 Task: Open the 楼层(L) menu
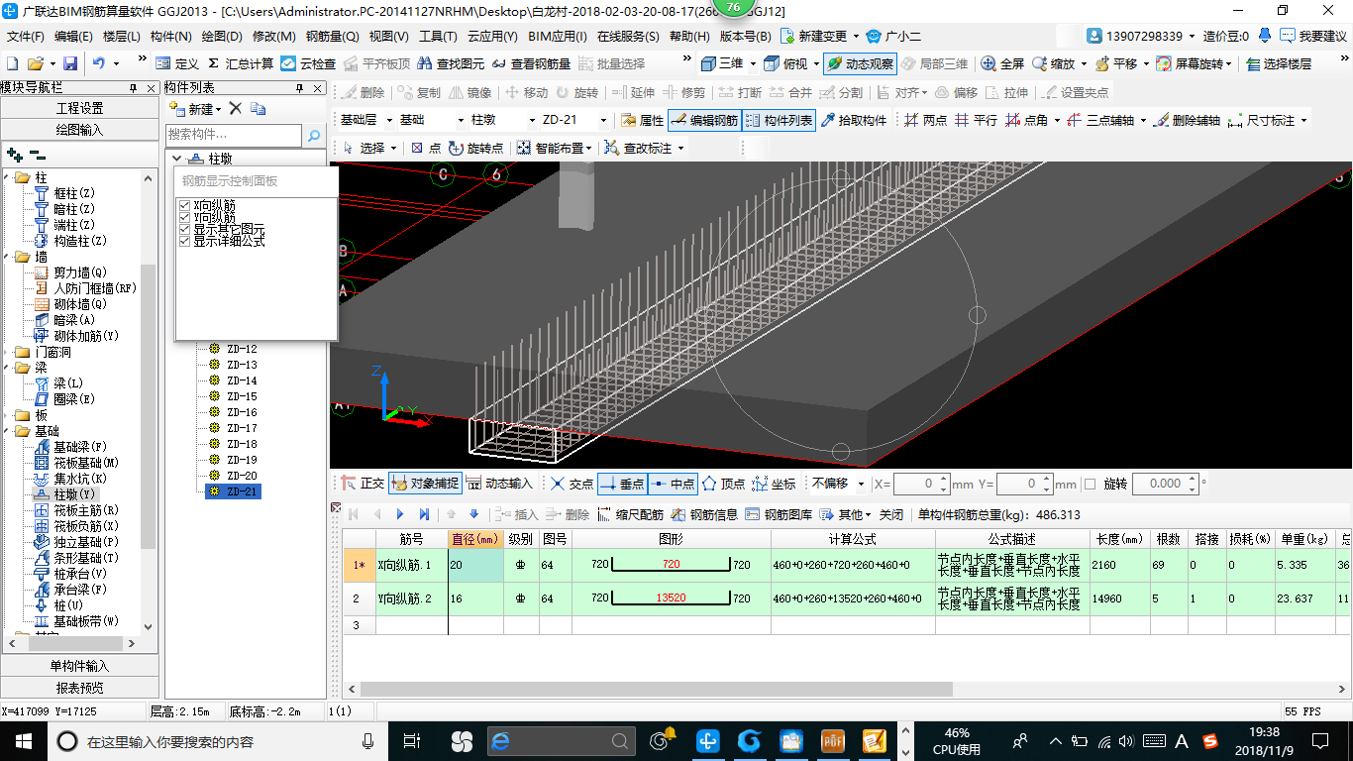(122, 37)
